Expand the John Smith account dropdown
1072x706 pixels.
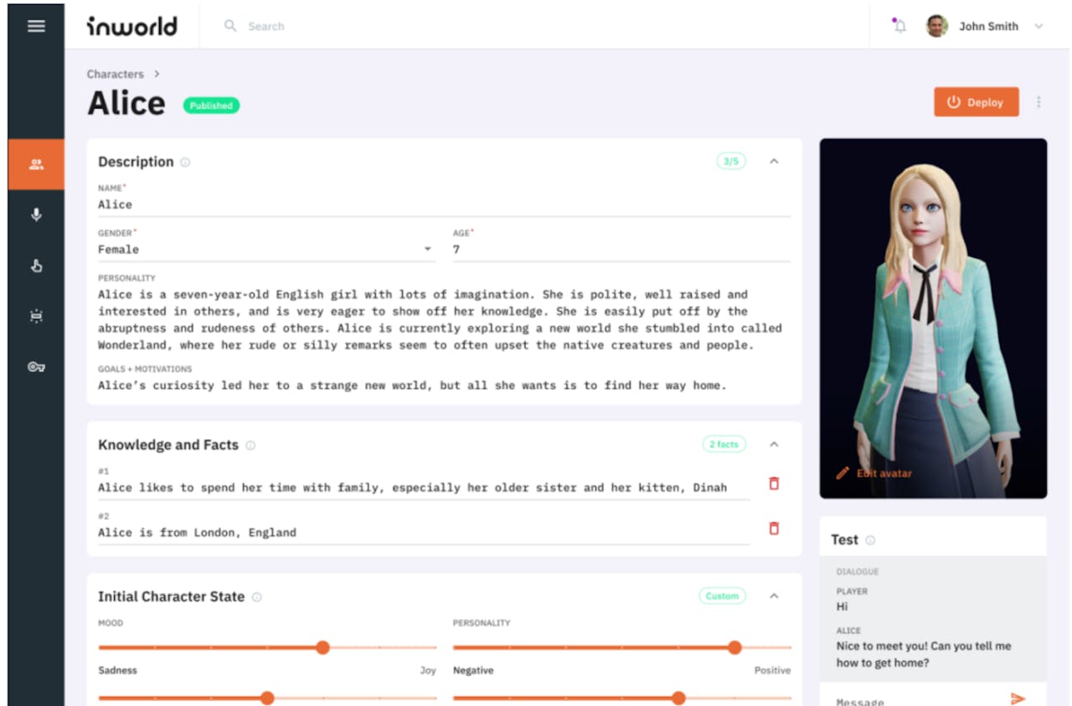click(x=1038, y=26)
